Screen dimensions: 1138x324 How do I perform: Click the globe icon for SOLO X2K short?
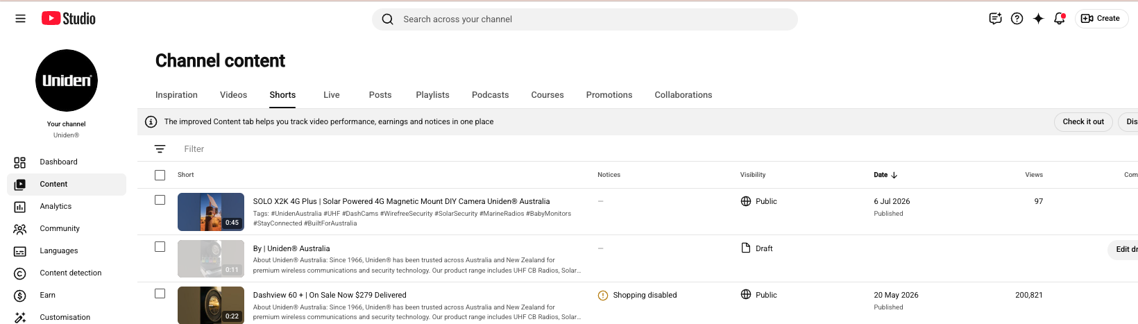(x=746, y=201)
